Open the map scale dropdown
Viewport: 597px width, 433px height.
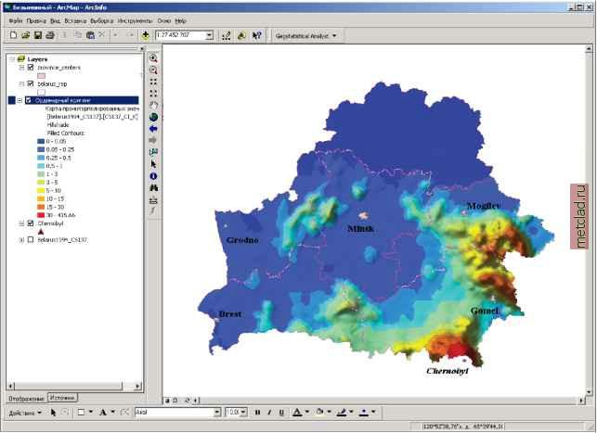[210, 35]
